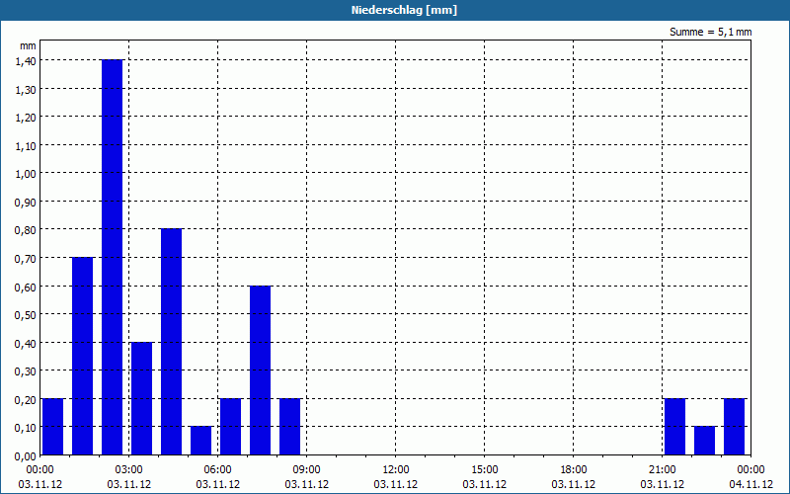Click the 0,90 y-axis value

pyautogui.click(x=26, y=202)
